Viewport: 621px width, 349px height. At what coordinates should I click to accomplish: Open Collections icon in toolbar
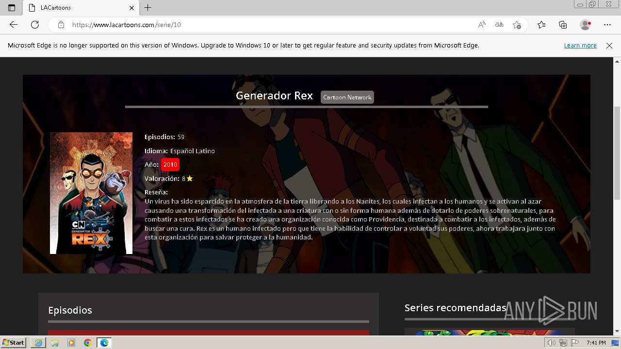click(x=563, y=25)
